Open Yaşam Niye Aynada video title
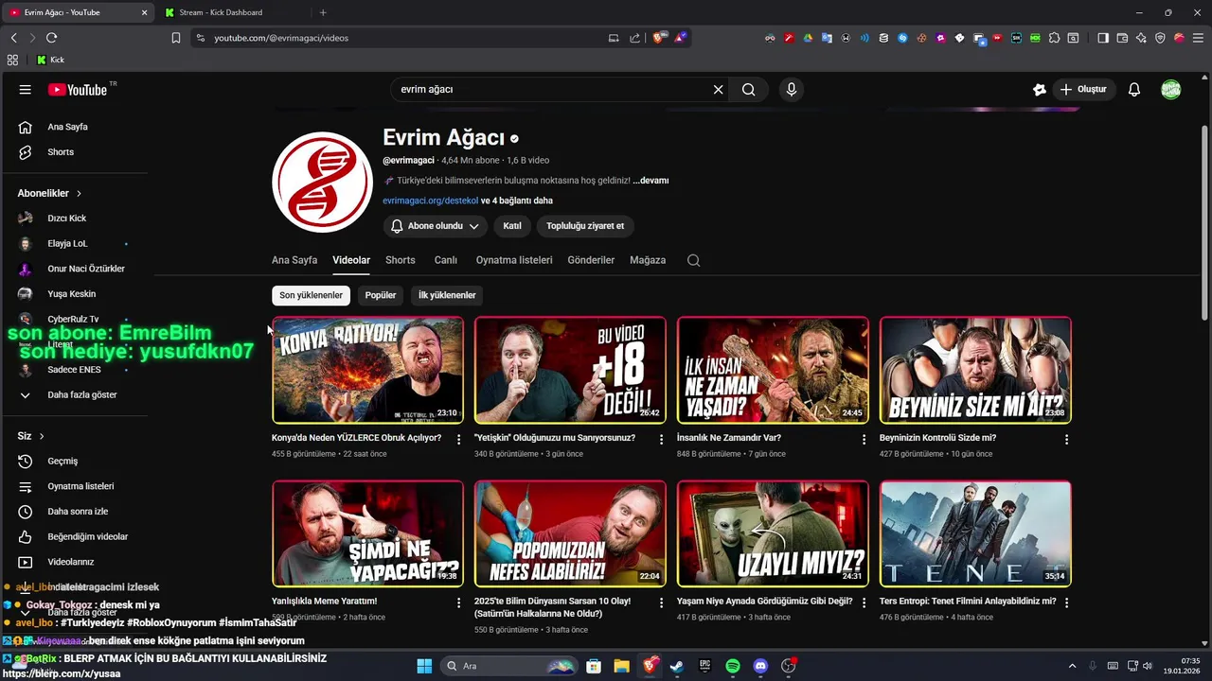This screenshot has height=681, width=1212. 764,602
